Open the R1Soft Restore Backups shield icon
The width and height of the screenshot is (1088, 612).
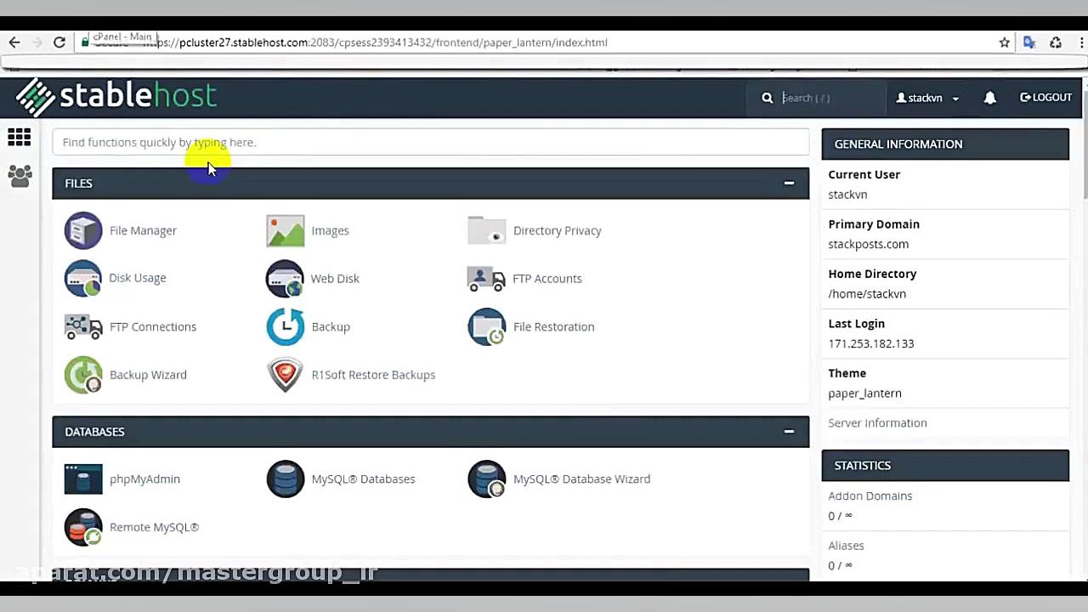coord(285,375)
